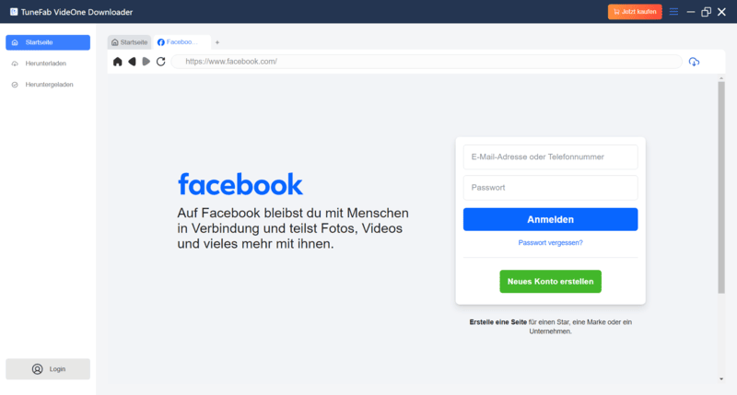
Task: Click the address bar with facebook.com URL
Action: [x=427, y=62]
